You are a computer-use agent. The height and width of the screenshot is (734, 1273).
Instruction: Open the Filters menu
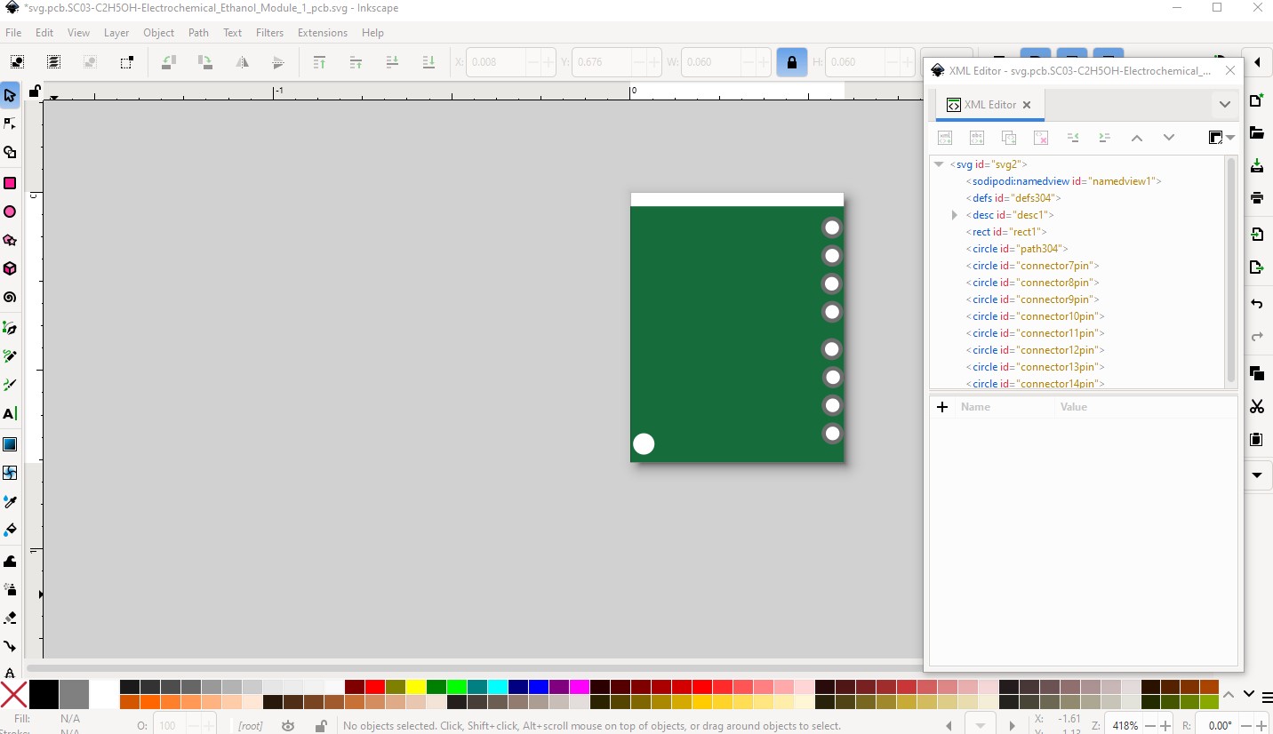click(x=269, y=33)
